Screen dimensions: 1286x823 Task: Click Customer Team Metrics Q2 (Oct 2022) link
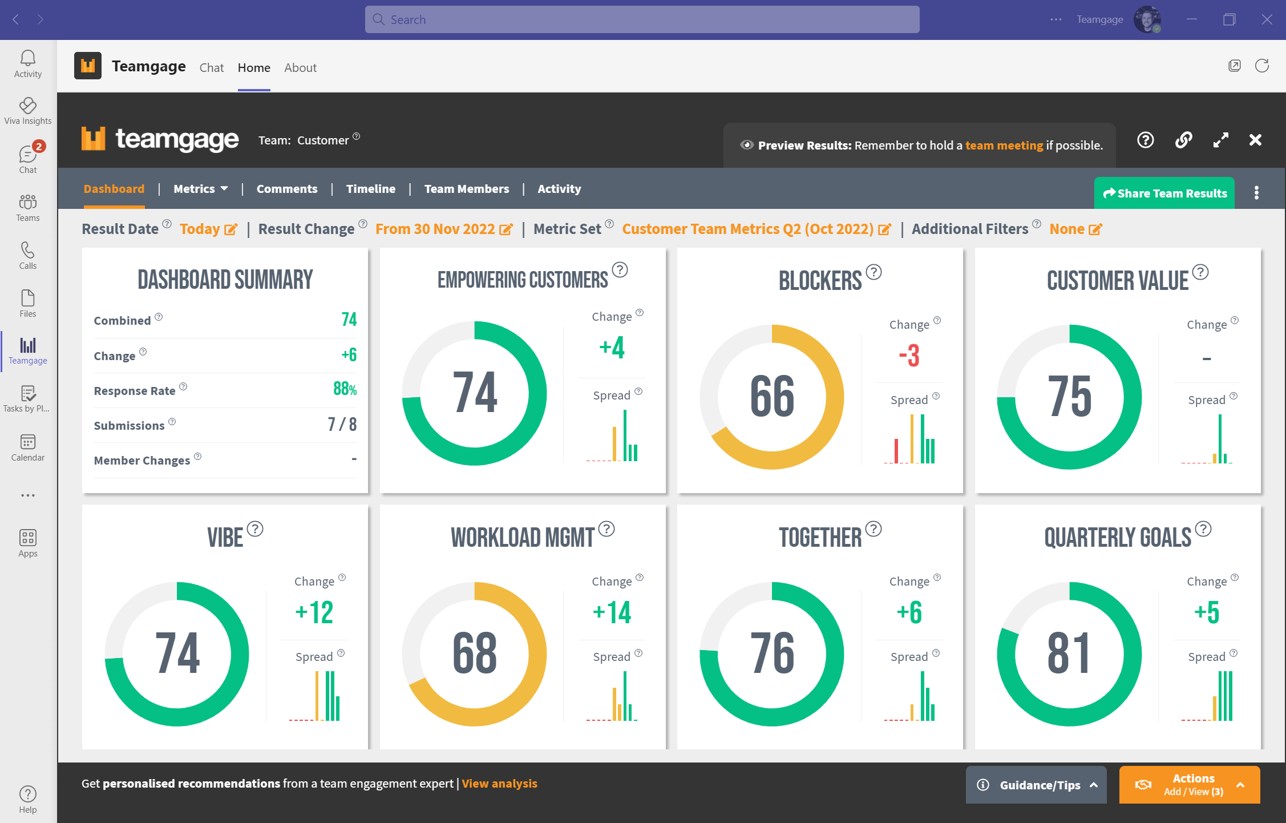click(x=748, y=229)
